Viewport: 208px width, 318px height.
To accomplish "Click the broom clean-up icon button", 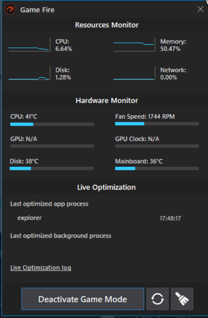I will pyautogui.click(x=182, y=299).
